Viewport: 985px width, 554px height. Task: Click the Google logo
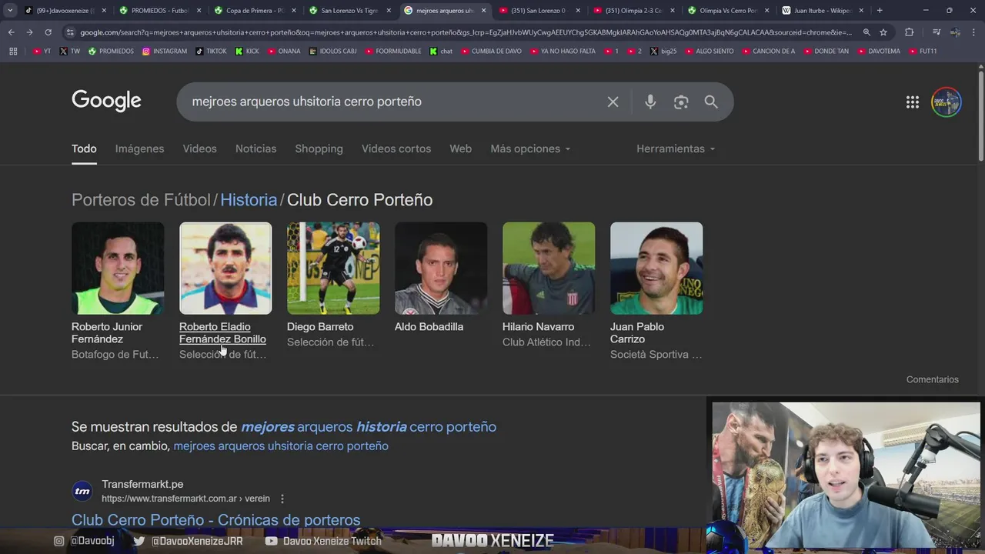(106, 101)
